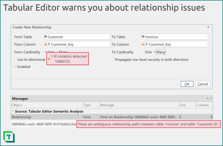The image size is (223, 146).
Task: Open the To Table Invoices dropdown
Action: coord(207,37)
